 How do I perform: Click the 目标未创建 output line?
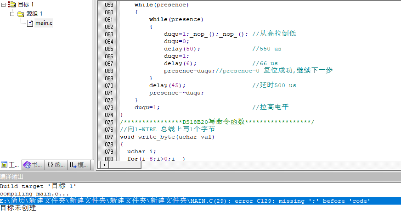pos(18,208)
